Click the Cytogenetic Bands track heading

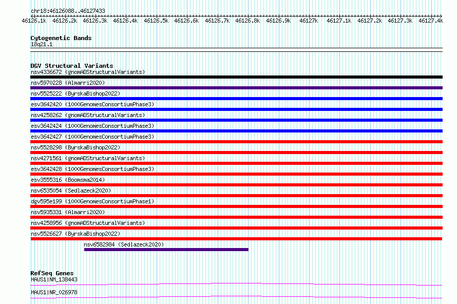pos(61,38)
